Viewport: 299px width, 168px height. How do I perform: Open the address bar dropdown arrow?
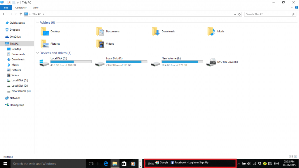coord(235,14)
